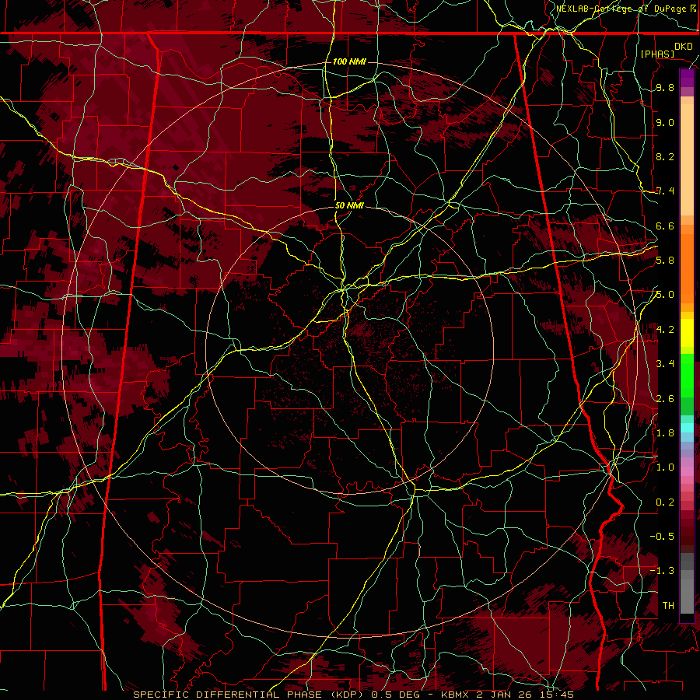Click the 2.6 colorbar scale value

(665, 398)
